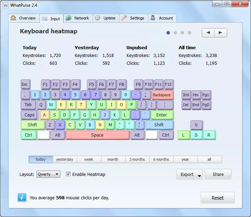The height and width of the screenshot is (217, 251).
Task: Choose the month time range
Action: [x=113, y=159]
